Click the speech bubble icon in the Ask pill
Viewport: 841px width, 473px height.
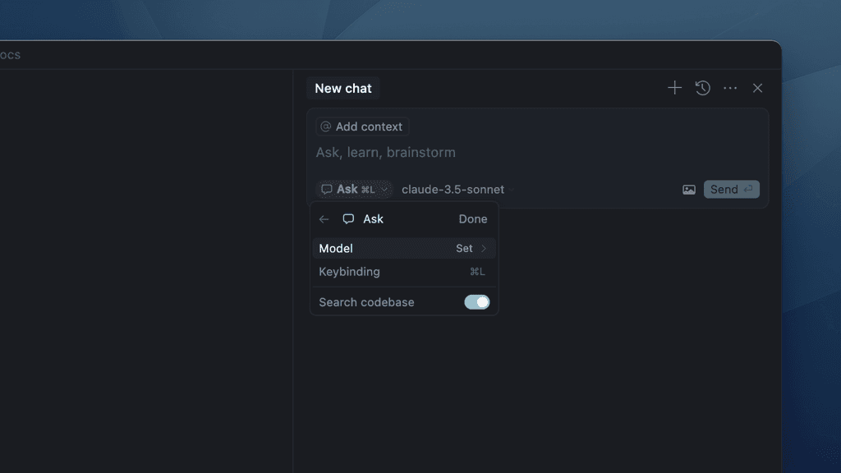[326, 189]
